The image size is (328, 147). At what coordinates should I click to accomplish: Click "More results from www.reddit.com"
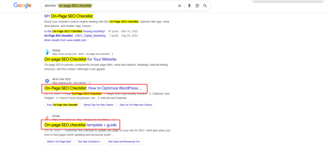coord(65,40)
